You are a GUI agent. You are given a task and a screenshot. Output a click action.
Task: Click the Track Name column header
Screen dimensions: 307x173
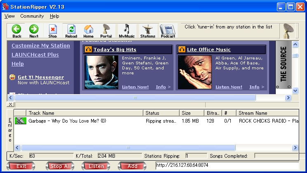coord(84,113)
